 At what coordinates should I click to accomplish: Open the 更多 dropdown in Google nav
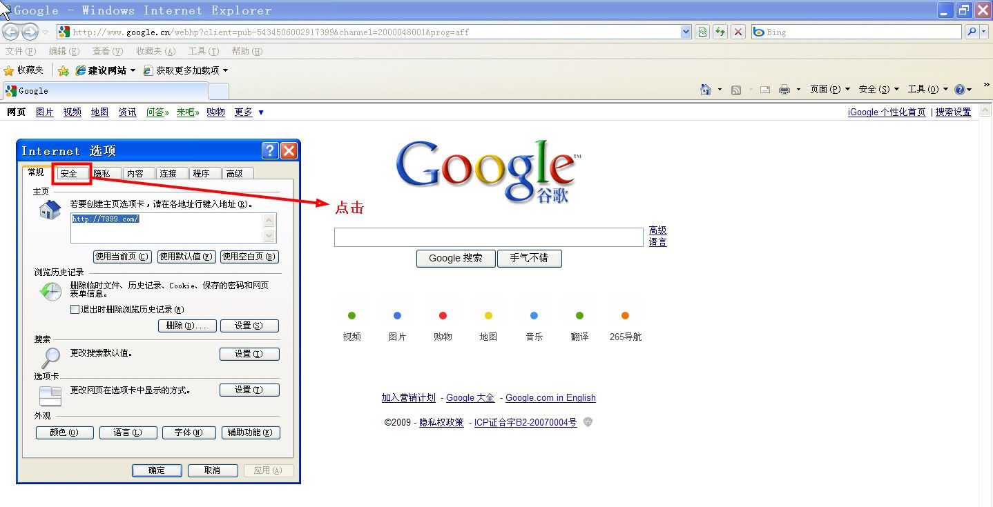point(249,112)
